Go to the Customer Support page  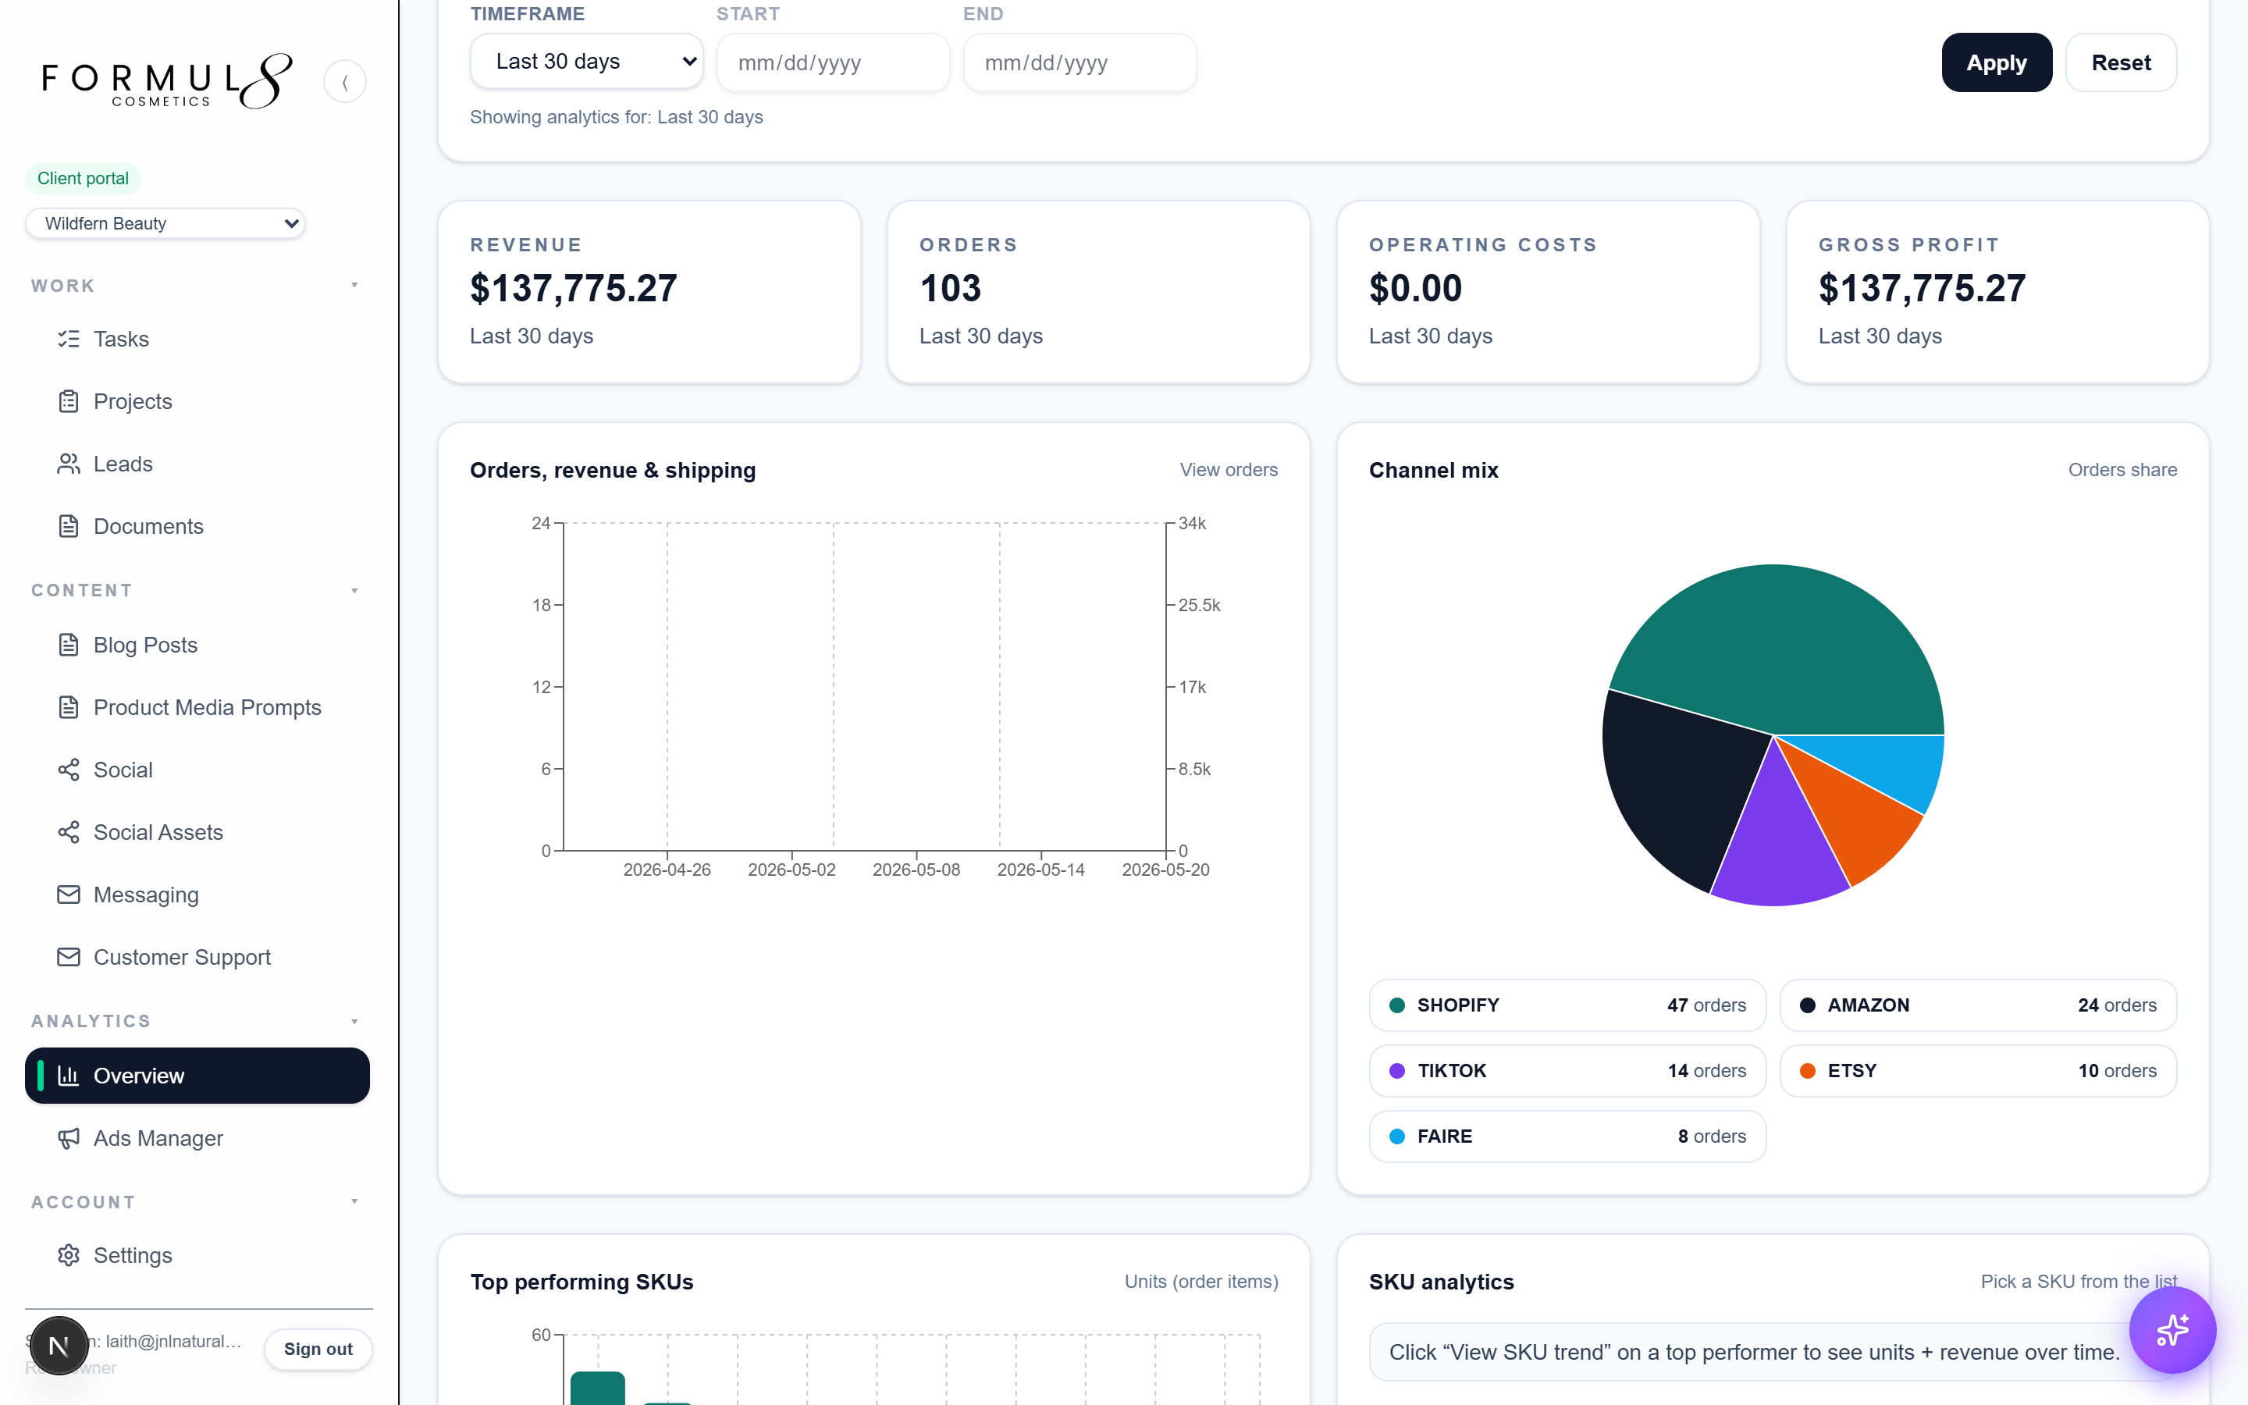point(197,956)
